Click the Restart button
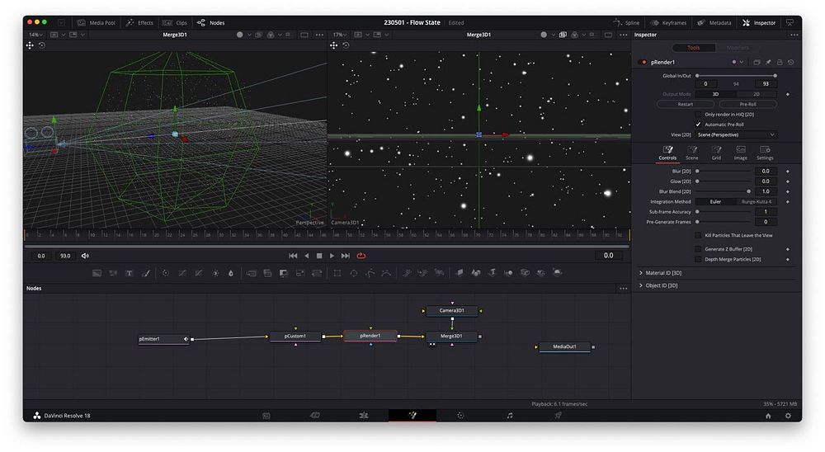The height and width of the screenshot is (452, 825). (685, 104)
